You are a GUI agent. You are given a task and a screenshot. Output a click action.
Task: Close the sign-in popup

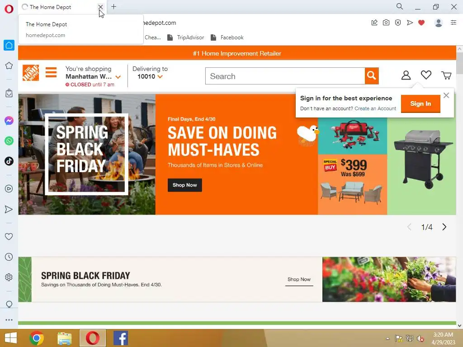click(446, 95)
